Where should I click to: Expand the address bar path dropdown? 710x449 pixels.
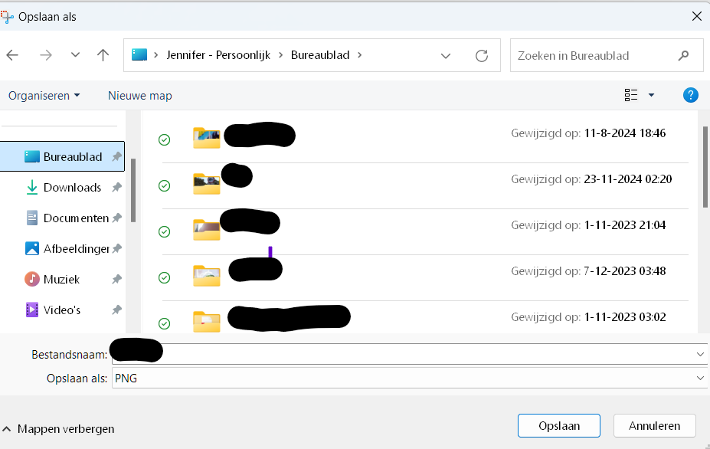tap(446, 55)
